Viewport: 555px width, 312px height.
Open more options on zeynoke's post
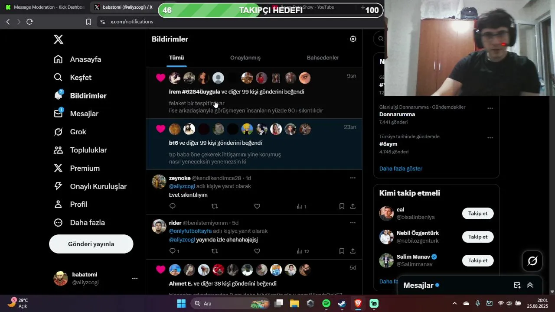pyautogui.click(x=353, y=178)
